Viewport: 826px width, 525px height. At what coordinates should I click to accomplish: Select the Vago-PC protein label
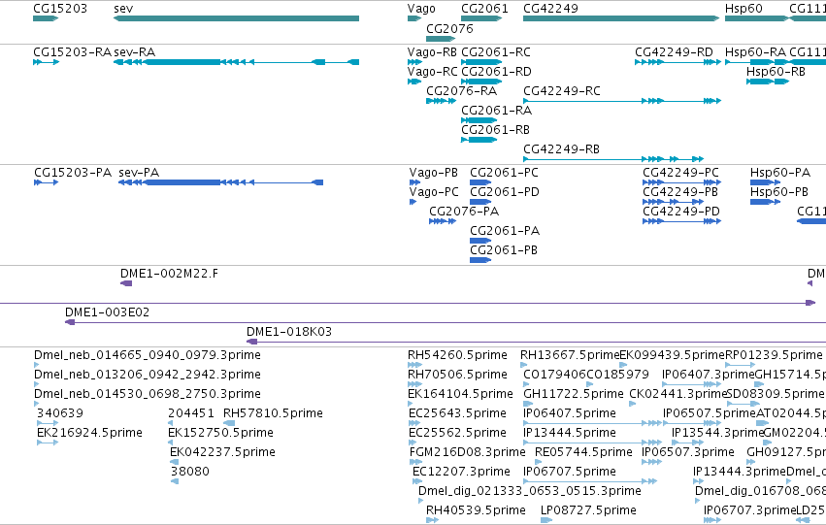(434, 192)
